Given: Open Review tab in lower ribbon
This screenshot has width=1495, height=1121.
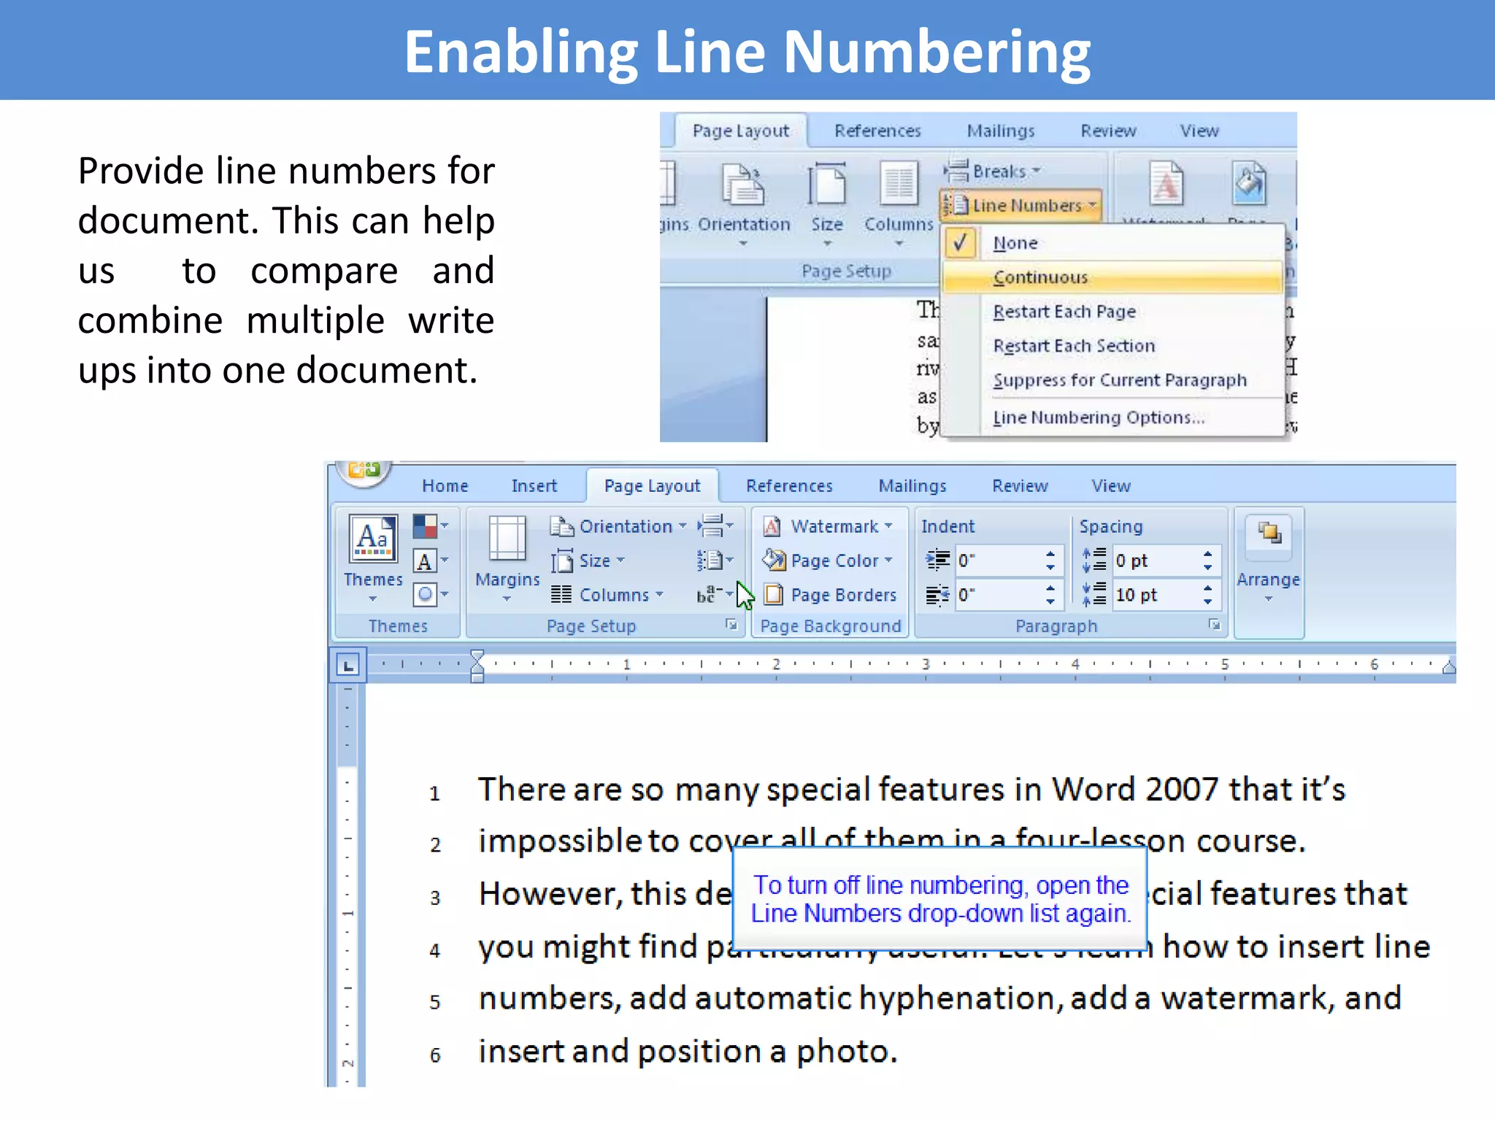Looking at the screenshot, I should (x=1020, y=486).
